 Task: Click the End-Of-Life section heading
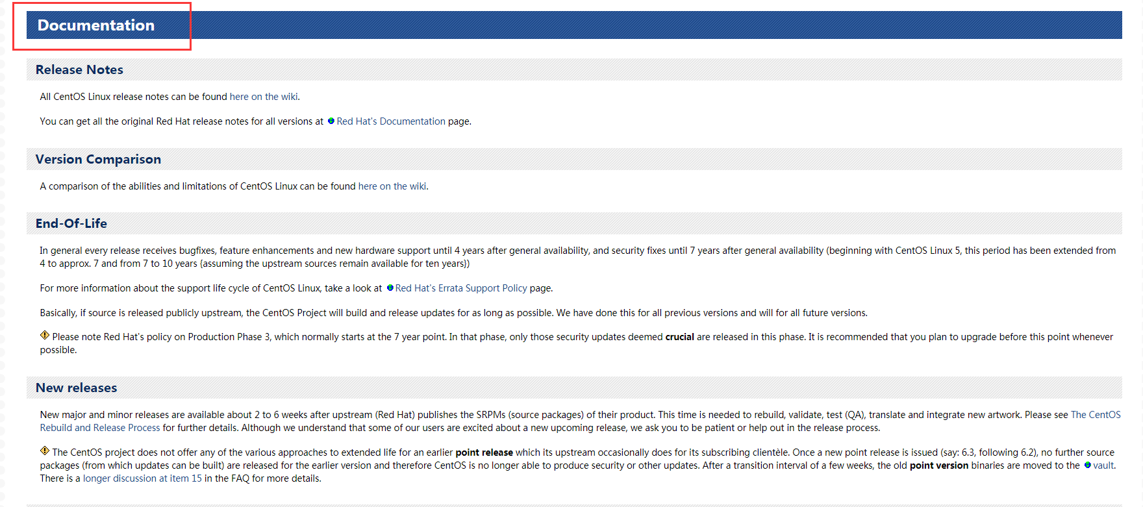pos(71,223)
